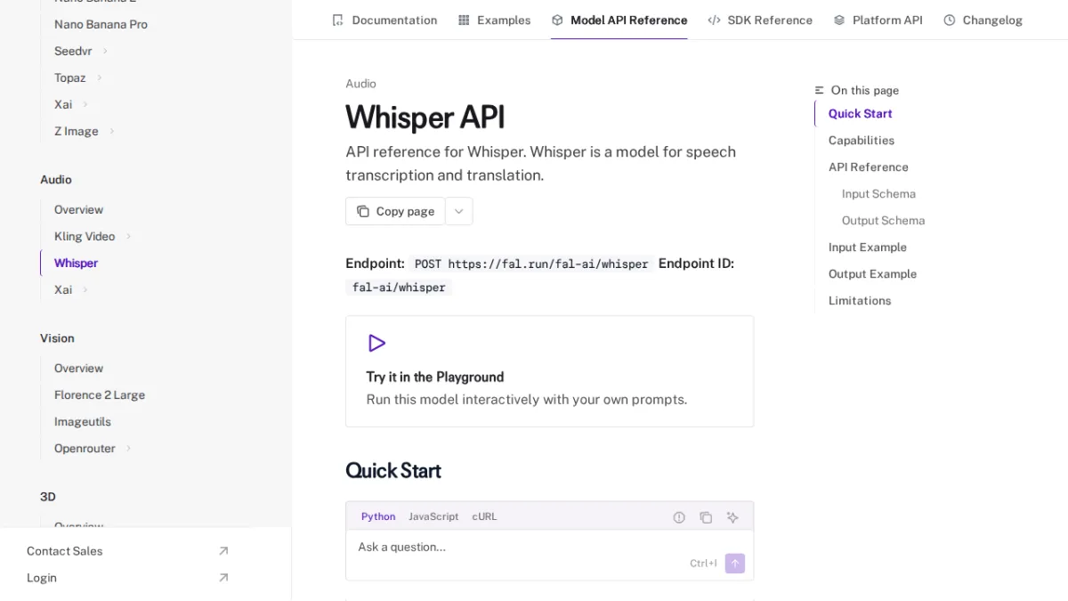Open the Audio section Overview link
Viewport: 1068px width, 601px height.
click(x=78, y=209)
